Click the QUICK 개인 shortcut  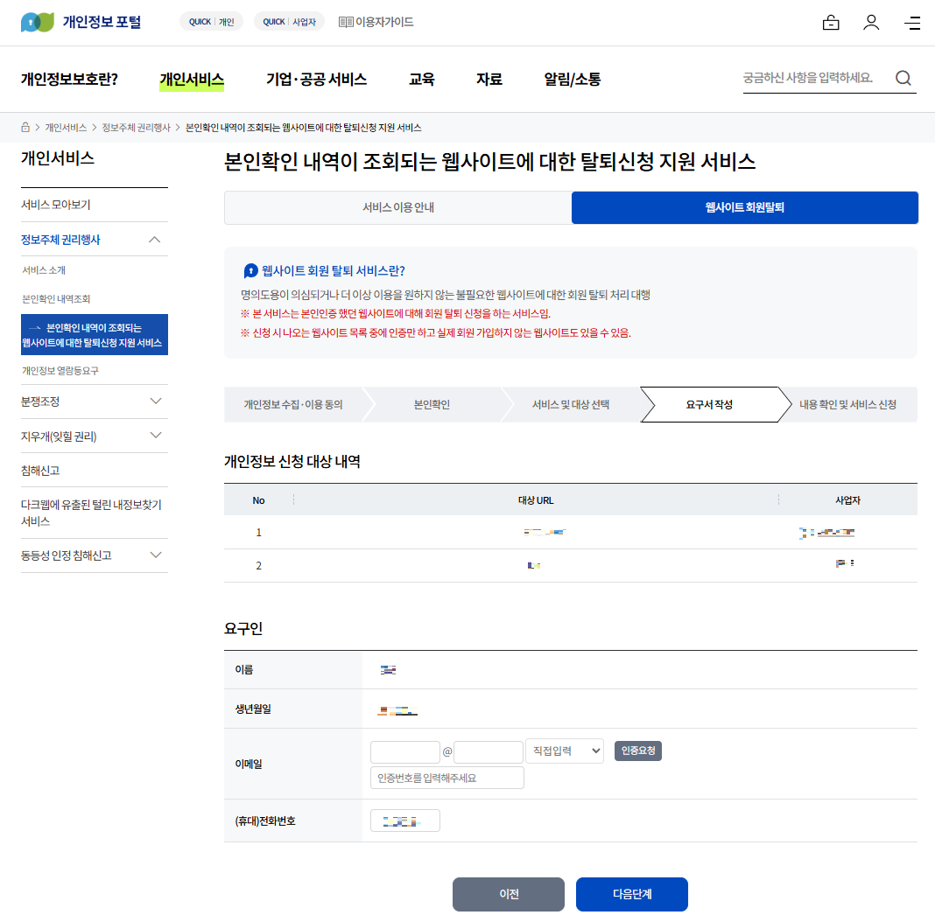coord(210,20)
